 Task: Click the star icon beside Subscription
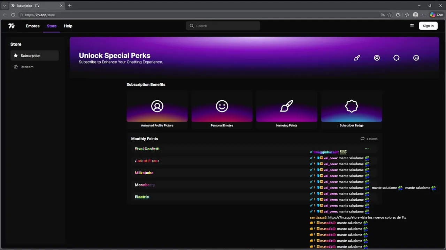click(16, 56)
